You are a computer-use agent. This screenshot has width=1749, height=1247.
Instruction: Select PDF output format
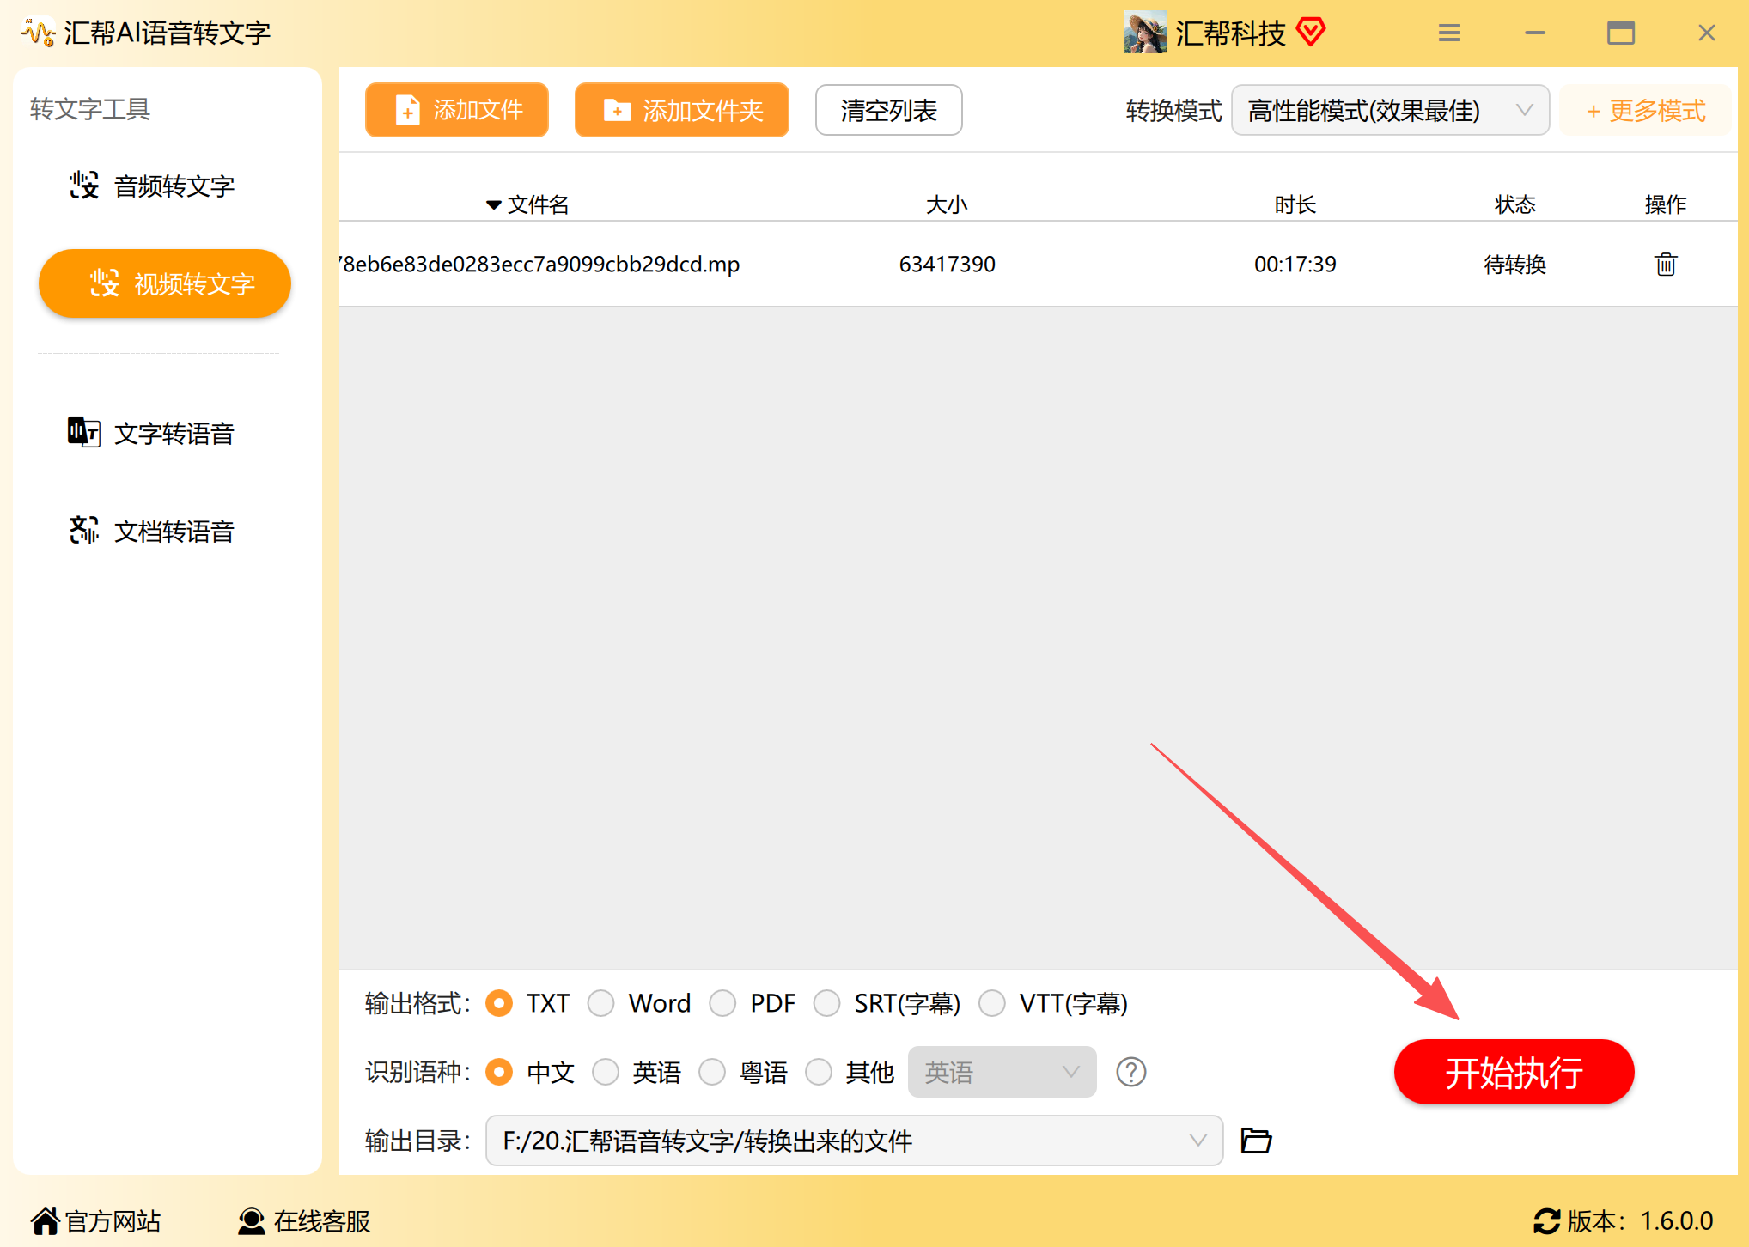tap(723, 1003)
